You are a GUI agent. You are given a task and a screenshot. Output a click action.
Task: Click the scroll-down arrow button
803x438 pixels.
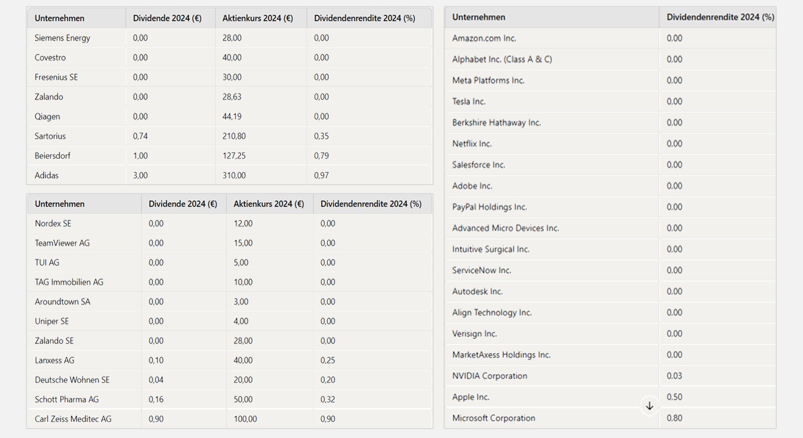(649, 406)
